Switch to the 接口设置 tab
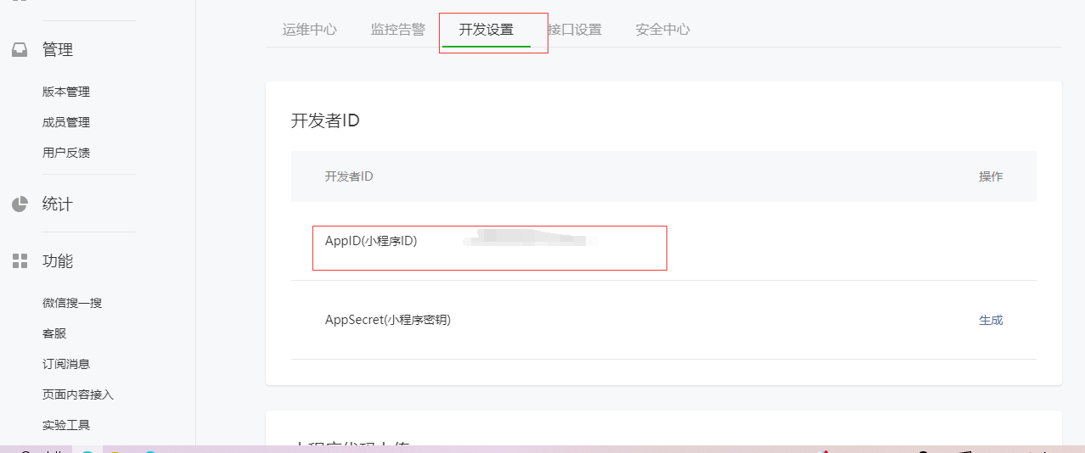This screenshot has height=453, width=1085. 575,30
